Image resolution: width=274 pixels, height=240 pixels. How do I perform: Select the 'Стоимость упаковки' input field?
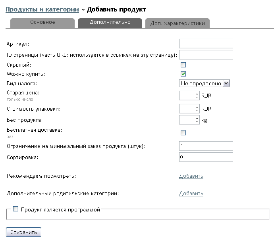pos(189,109)
